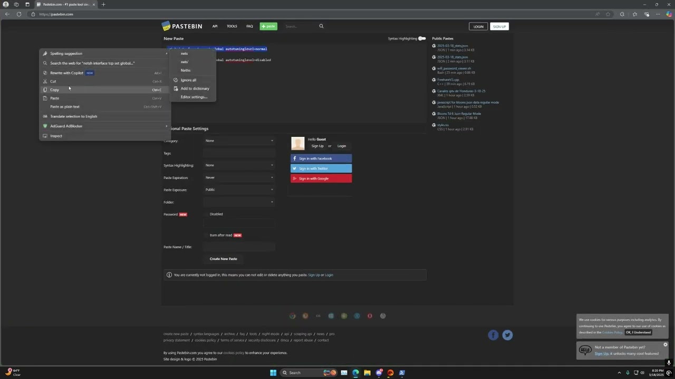The image size is (675, 379).
Task: Choose Cut from context menu
Action: pos(105,82)
